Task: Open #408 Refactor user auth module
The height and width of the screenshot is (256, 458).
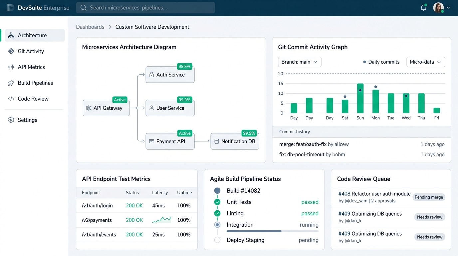Action: pos(374,194)
